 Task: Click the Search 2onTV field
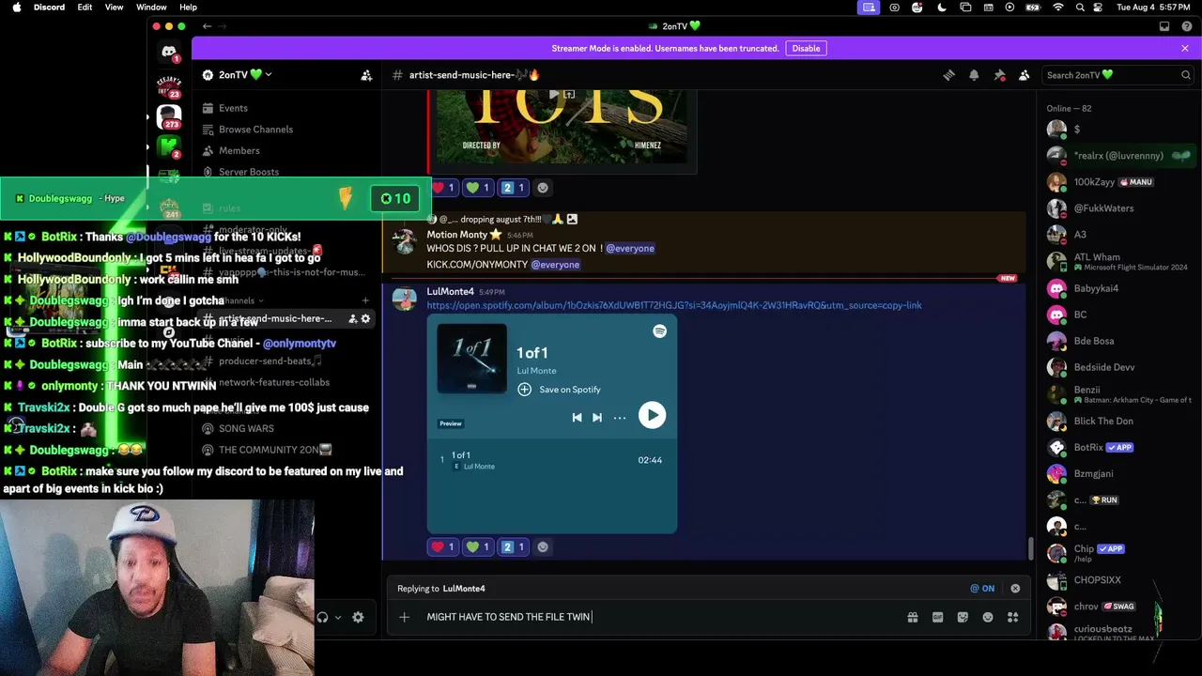1118,75
